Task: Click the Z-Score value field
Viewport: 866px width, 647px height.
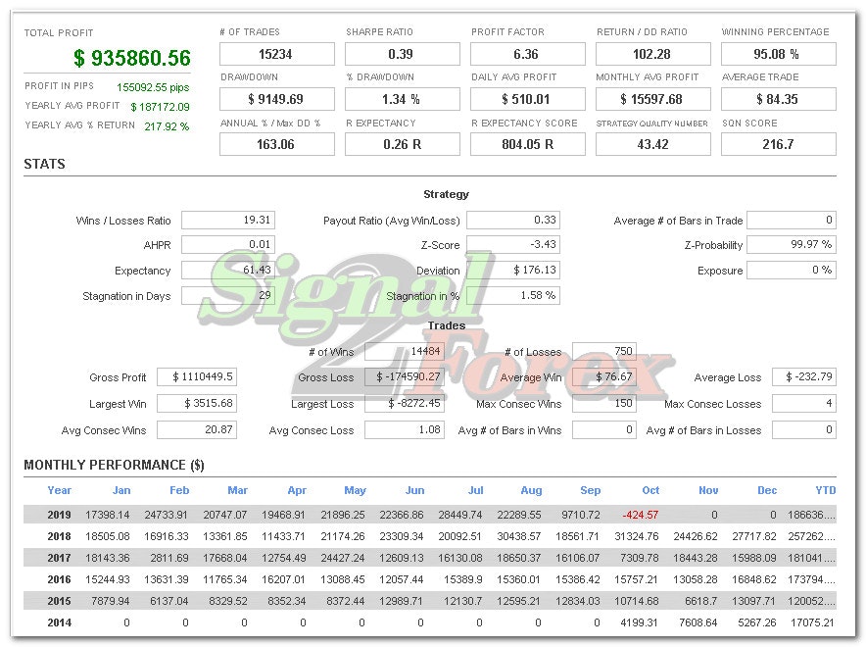Action: coord(511,245)
